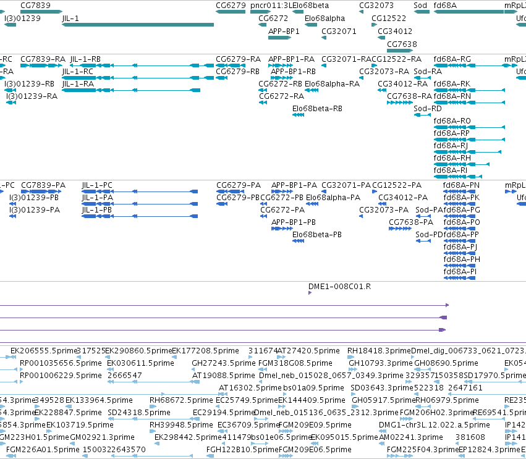Select the fd68A-RK transcript label
The width and height of the screenshot is (526, 459).
pos(452,84)
